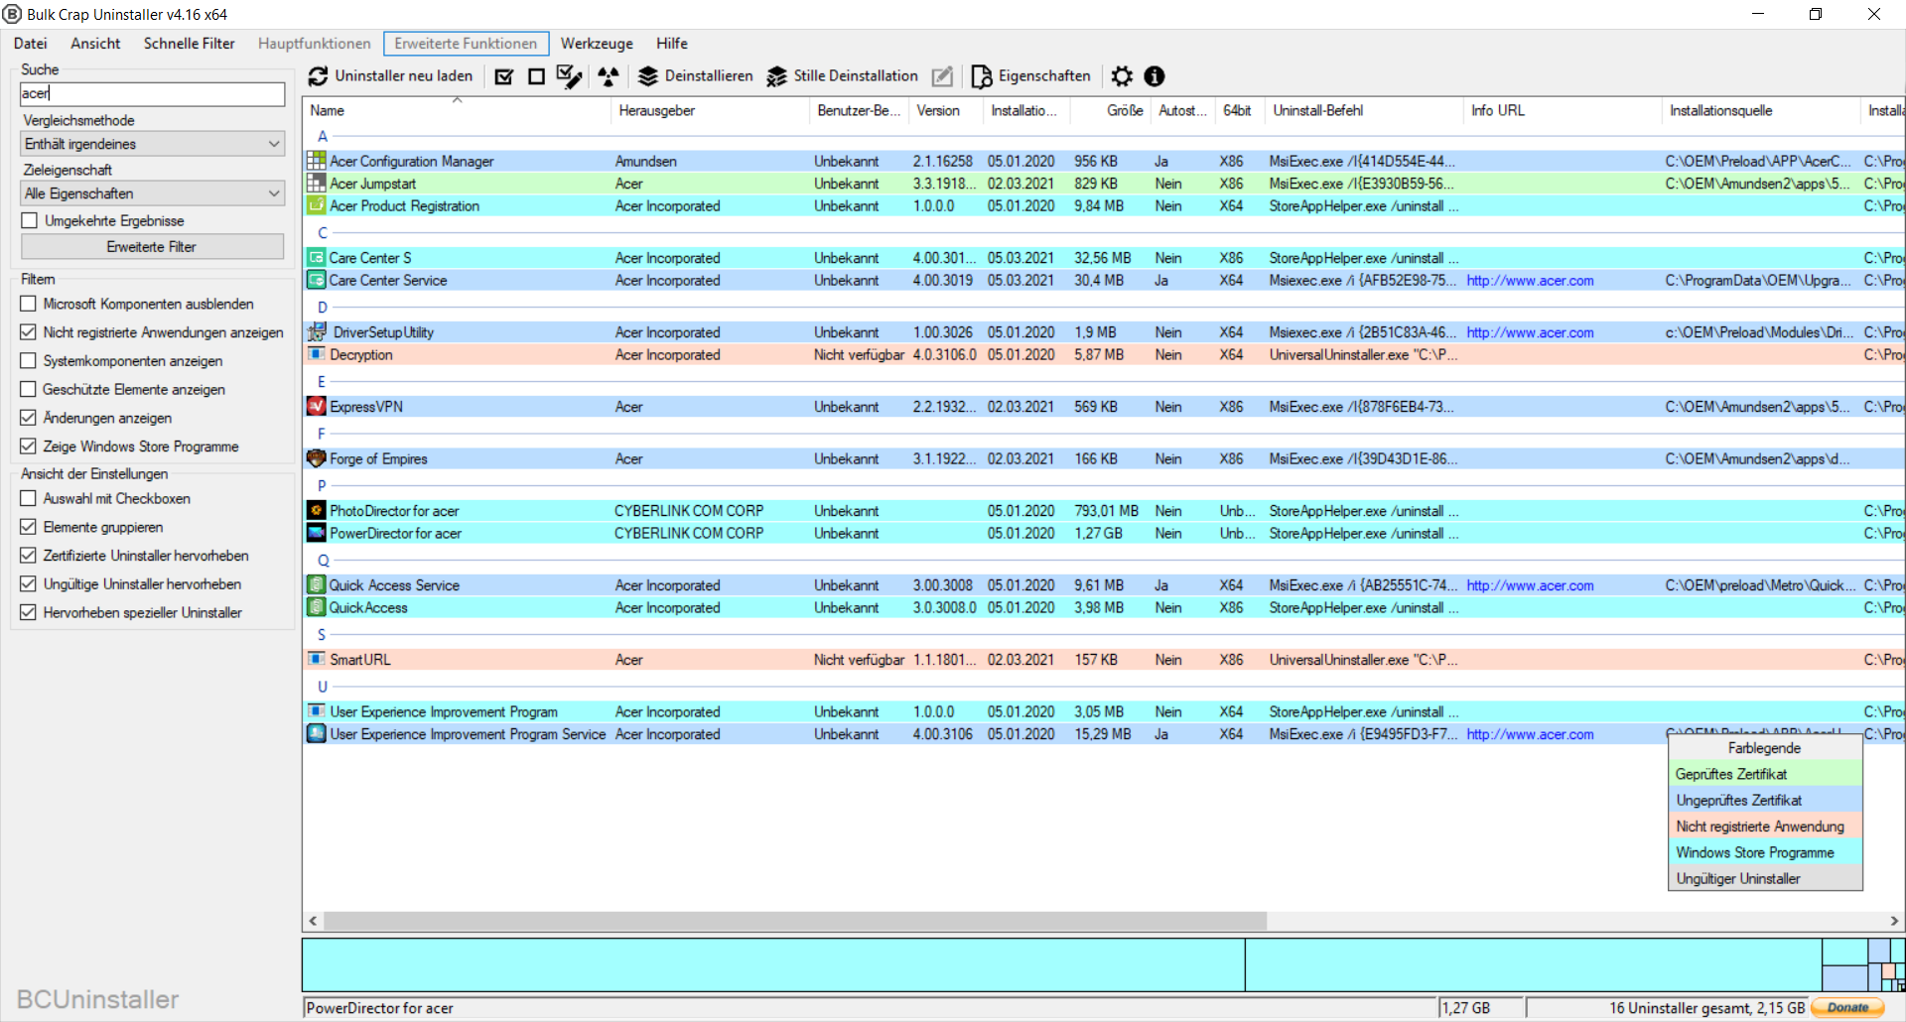Open the Werkzeuge menu
Screen dimensions: 1906x1022
[597, 44]
